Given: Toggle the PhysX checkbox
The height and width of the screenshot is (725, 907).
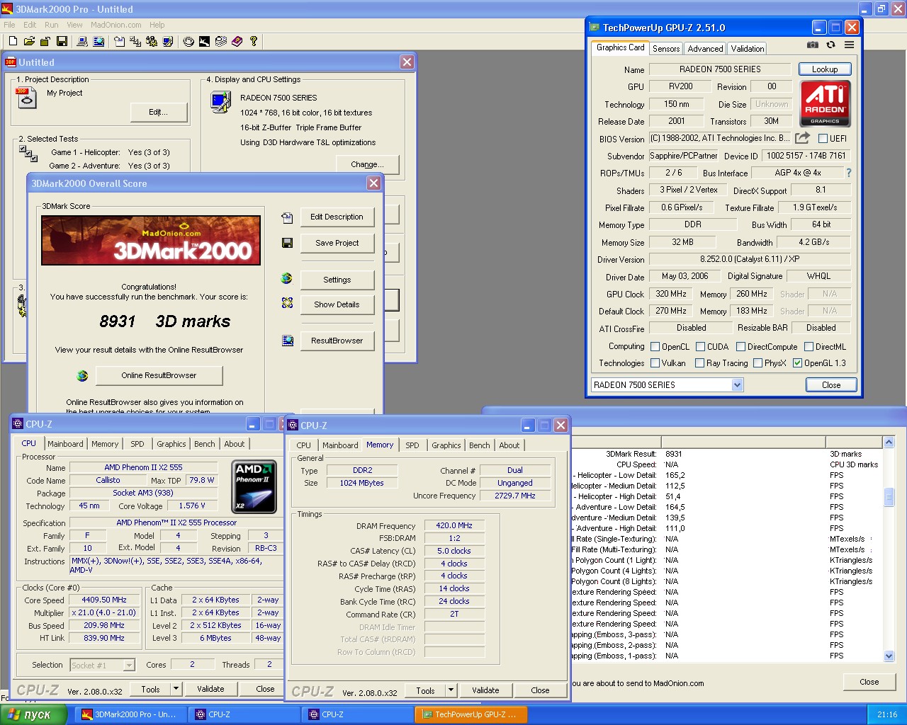Looking at the screenshot, I should point(757,363).
